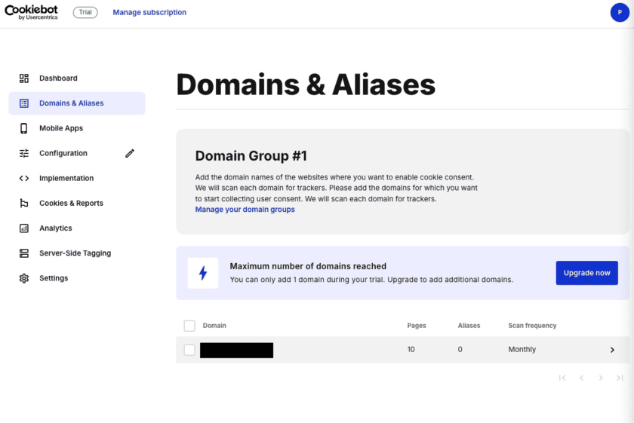Go to the next page arrow
634x423 pixels.
[x=601, y=378]
